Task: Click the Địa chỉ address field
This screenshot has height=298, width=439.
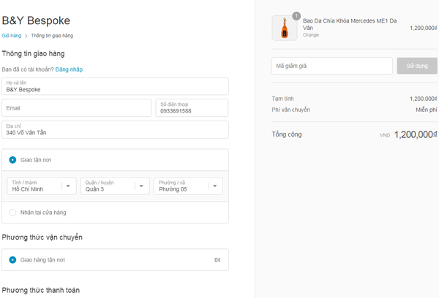Action: tap(115, 130)
